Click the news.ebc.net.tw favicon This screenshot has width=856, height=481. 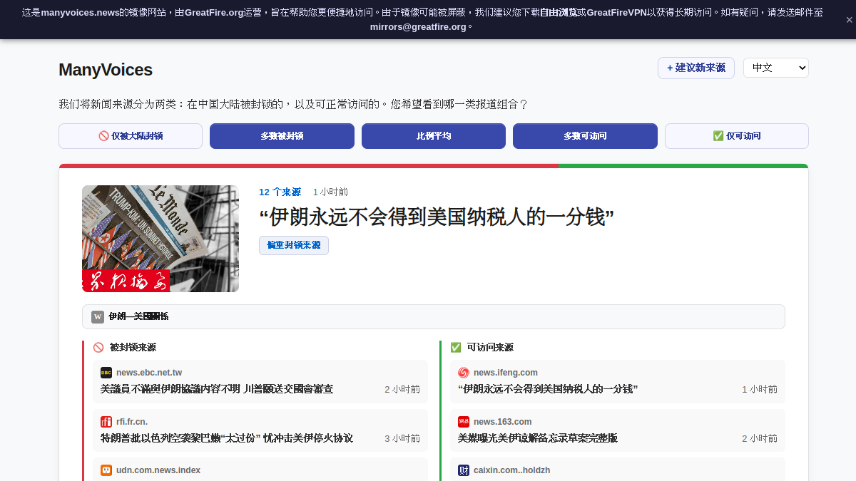(x=106, y=373)
